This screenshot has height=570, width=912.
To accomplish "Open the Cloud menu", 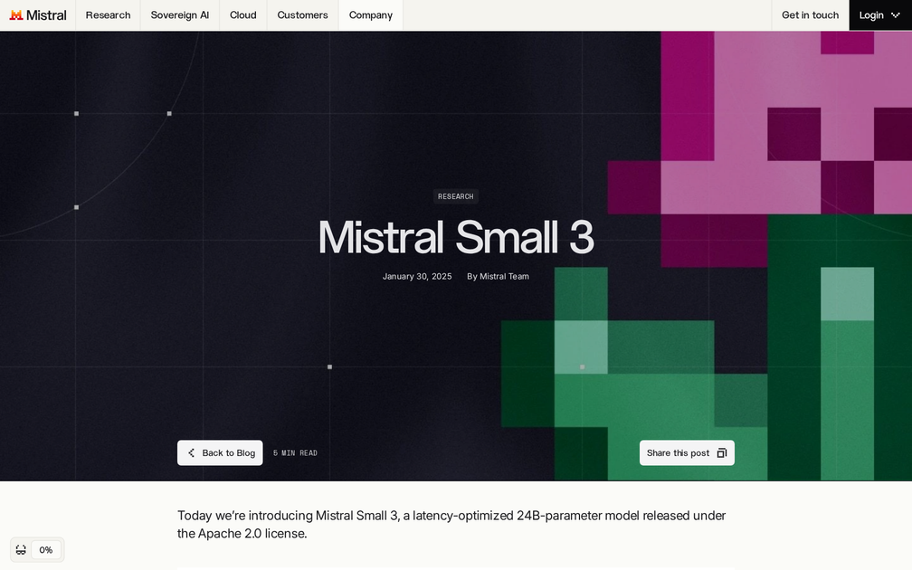I will pyautogui.click(x=243, y=15).
